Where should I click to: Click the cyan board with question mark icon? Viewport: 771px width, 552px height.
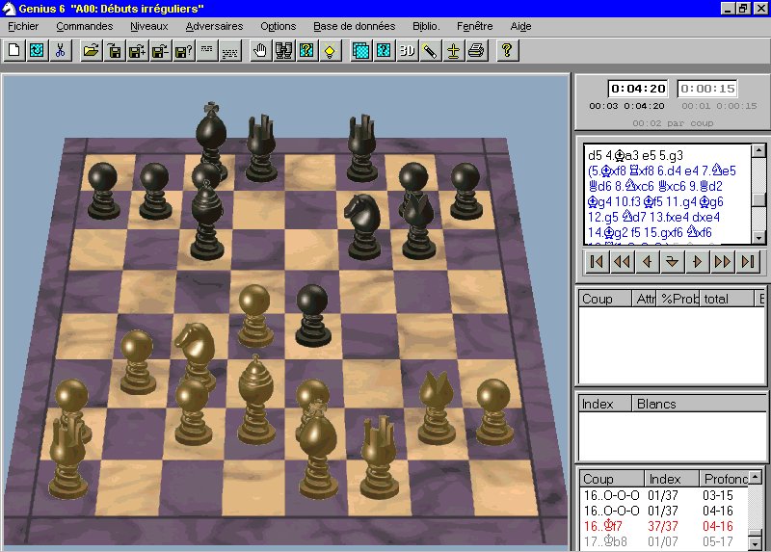[x=384, y=50]
